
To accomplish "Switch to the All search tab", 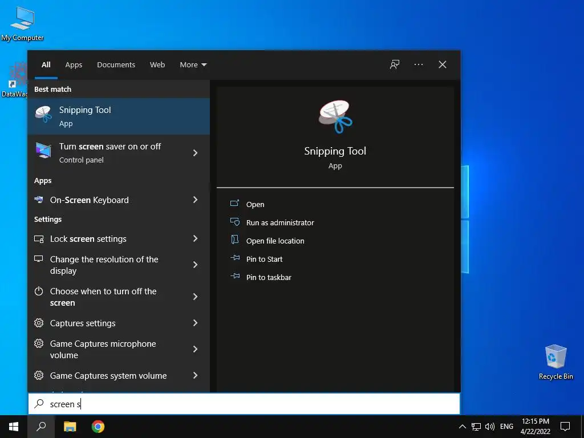I will [x=46, y=65].
